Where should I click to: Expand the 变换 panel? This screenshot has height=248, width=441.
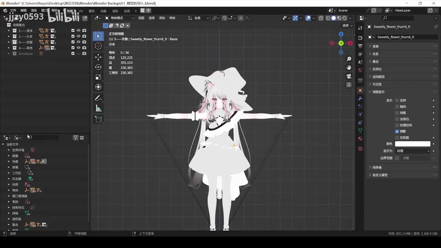[x=402, y=46]
